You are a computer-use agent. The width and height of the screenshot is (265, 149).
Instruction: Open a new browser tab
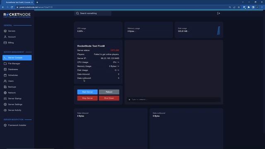(x=37, y=2)
